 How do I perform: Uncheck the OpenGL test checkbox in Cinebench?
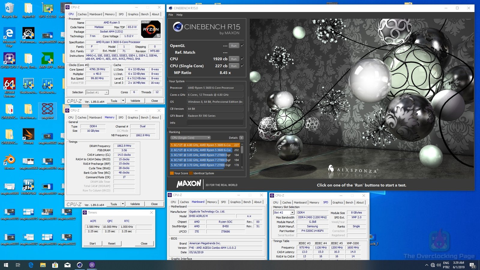click(x=242, y=46)
